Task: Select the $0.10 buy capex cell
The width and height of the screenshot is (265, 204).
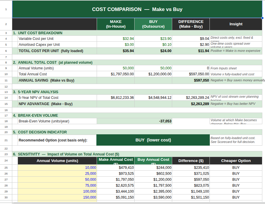Action: click(153, 44)
